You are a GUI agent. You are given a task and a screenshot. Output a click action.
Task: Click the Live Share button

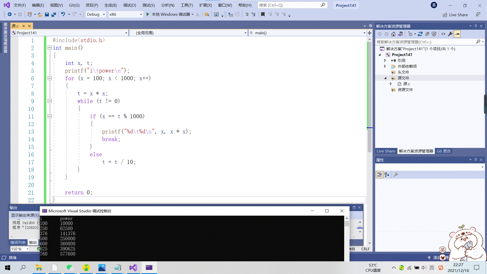(x=455, y=15)
